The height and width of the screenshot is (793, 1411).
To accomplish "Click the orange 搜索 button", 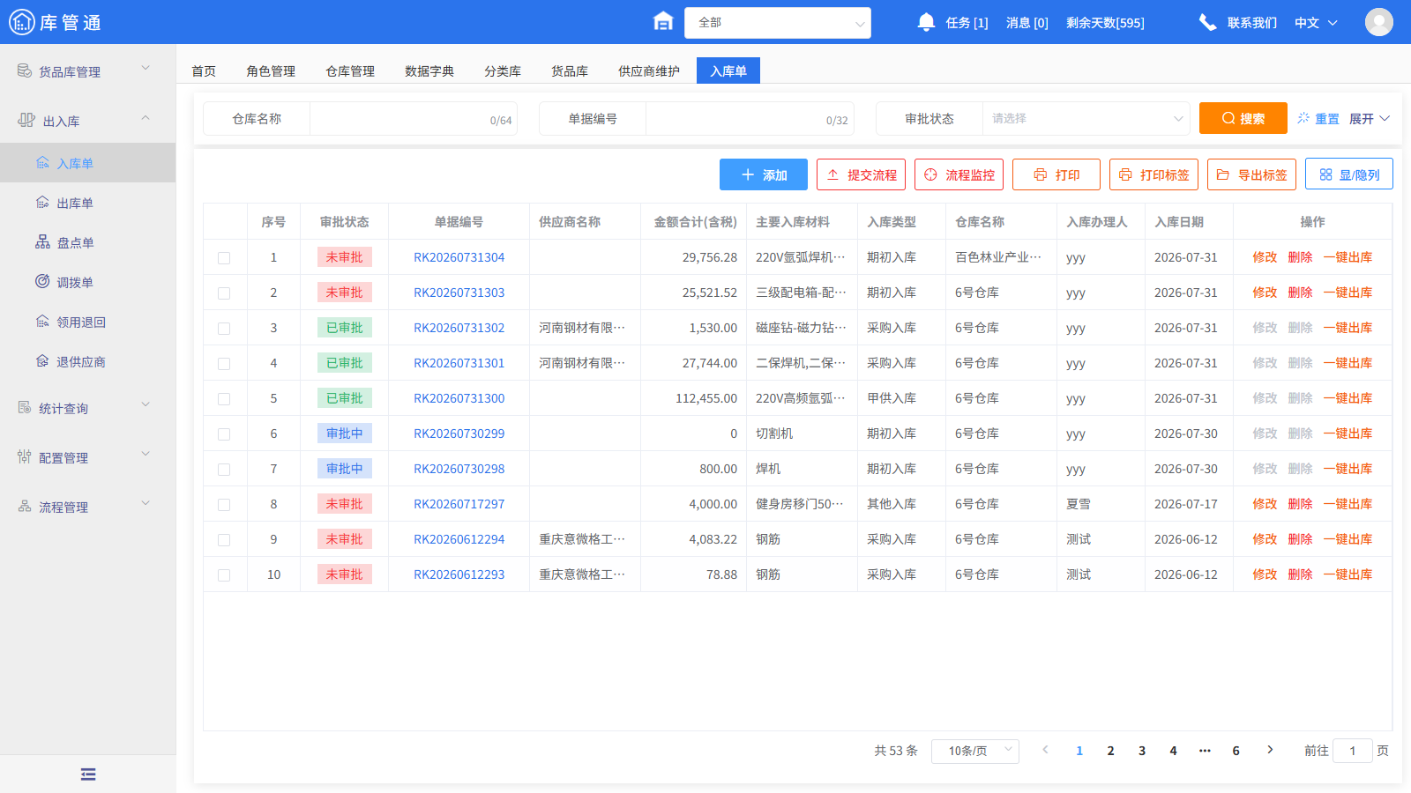I will (x=1243, y=118).
